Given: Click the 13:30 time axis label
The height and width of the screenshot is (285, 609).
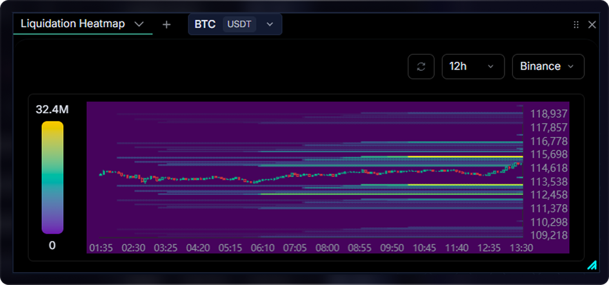Looking at the screenshot, I should coord(521,248).
